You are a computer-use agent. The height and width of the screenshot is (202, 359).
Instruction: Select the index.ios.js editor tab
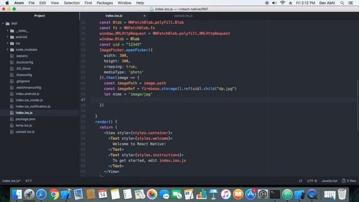(x=114, y=16)
